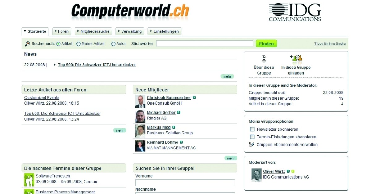
Task: Expand the Verwaltung tab arrow
Action: point(119,31)
